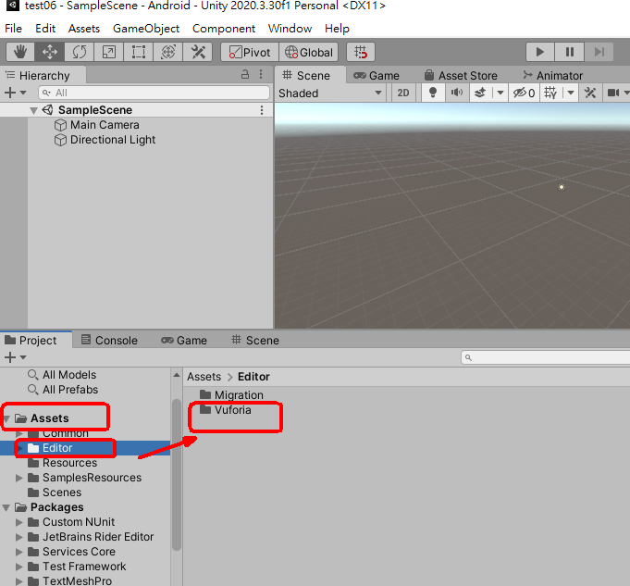Open the Animator tab
Screen dimensions: 630x586
(553, 75)
